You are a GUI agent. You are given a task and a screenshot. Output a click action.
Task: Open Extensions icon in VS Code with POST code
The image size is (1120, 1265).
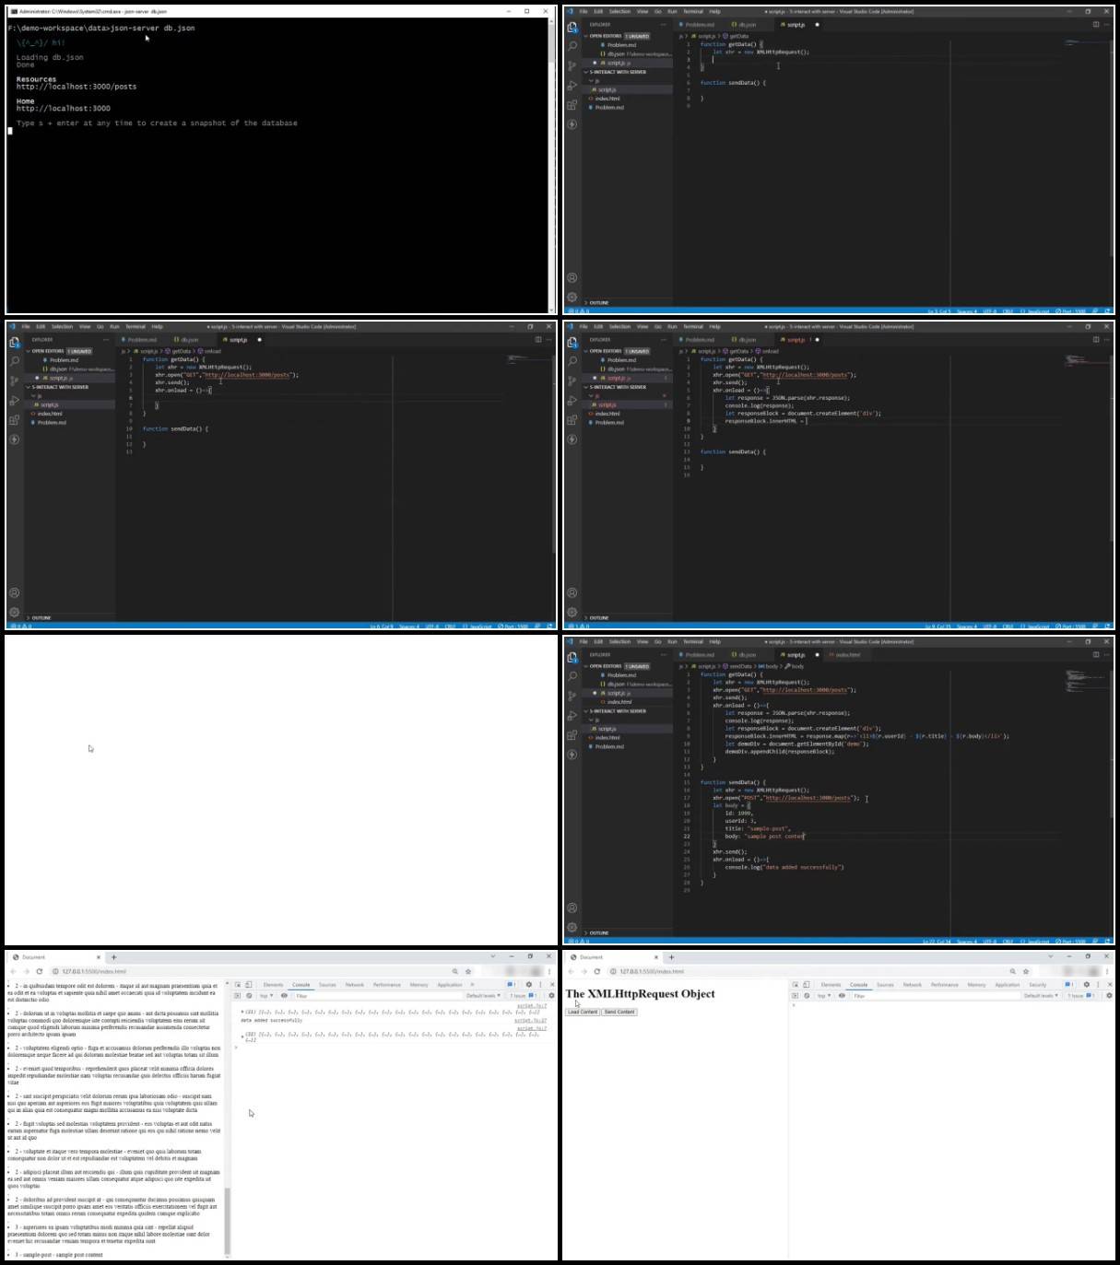click(x=572, y=734)
